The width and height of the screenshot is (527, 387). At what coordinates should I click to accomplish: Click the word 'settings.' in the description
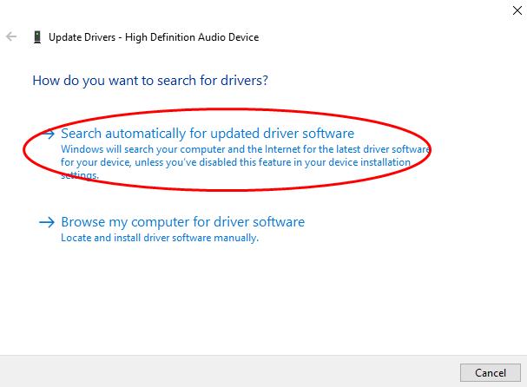click(80, 174)
